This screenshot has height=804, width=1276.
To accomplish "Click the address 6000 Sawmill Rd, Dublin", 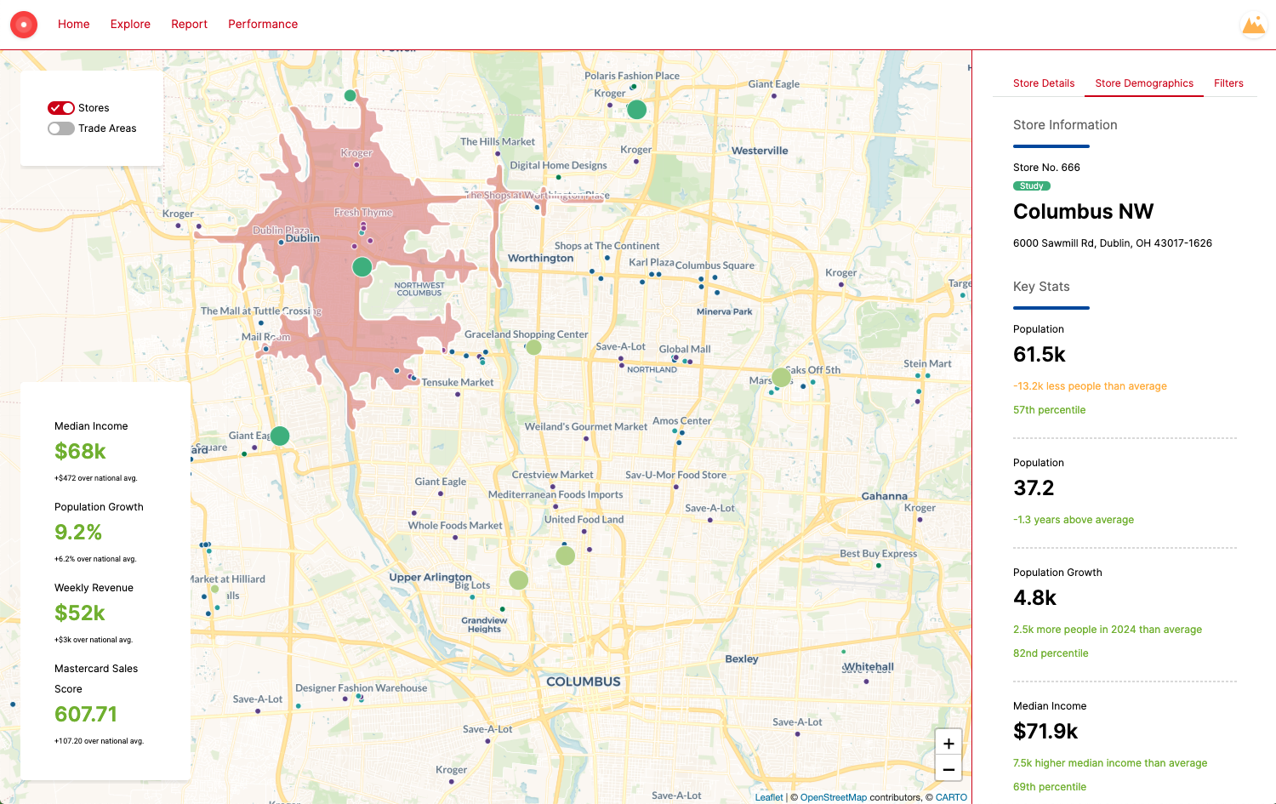I will [1113, 243].
